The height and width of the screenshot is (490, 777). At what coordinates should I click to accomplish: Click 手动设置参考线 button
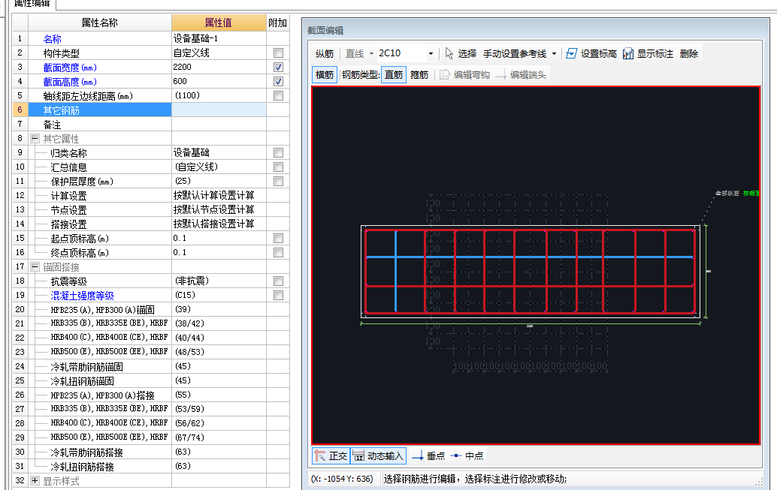click(x=515, y=53)
